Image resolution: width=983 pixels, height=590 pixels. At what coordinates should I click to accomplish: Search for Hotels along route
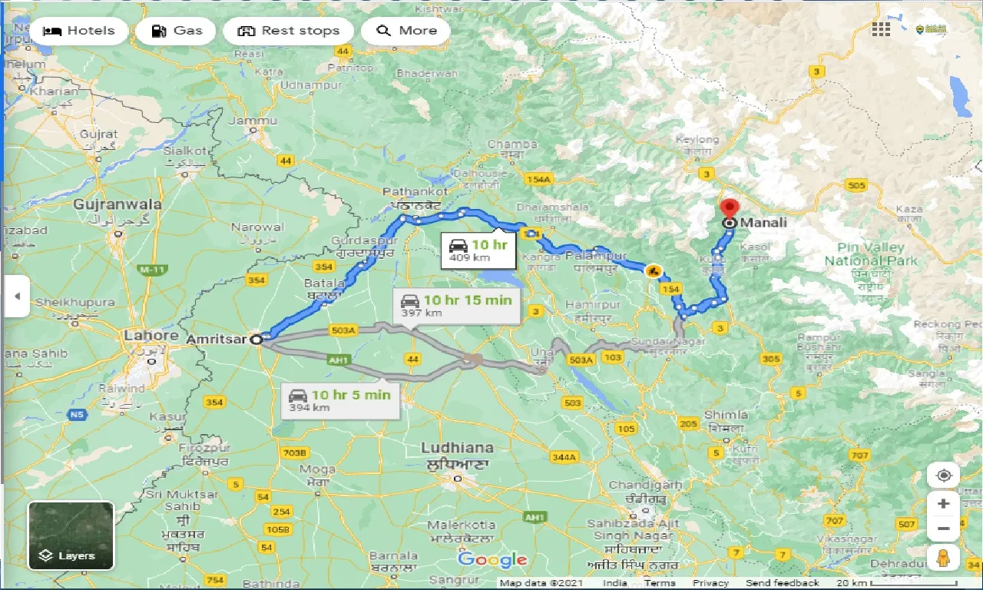(x=78, y=31)
